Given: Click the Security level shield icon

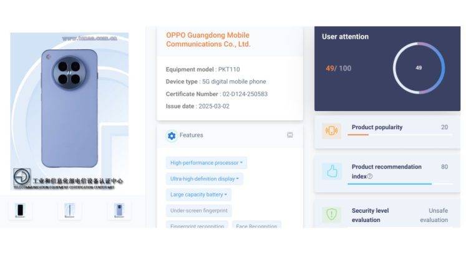Looking at the screenshot, I should (x=332, y=215).
